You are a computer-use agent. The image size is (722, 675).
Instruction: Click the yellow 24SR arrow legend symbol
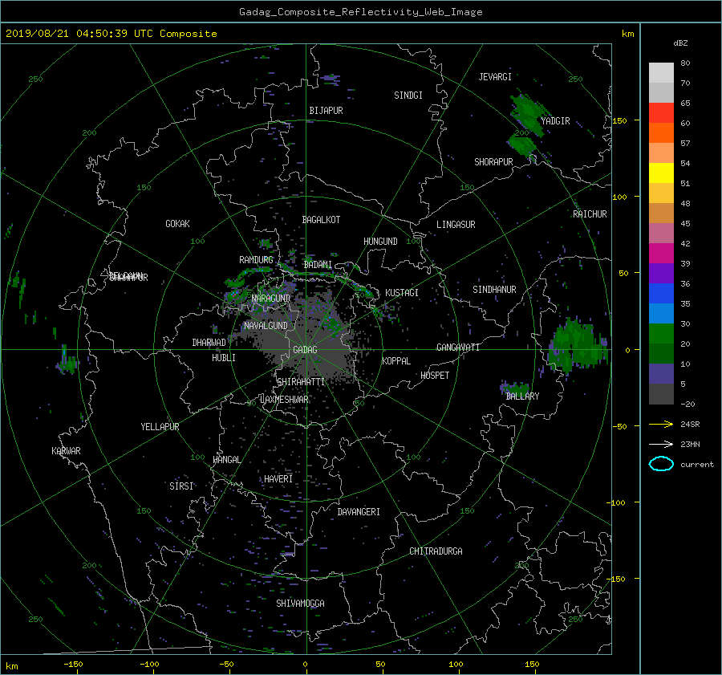click(x=661, y=424)
